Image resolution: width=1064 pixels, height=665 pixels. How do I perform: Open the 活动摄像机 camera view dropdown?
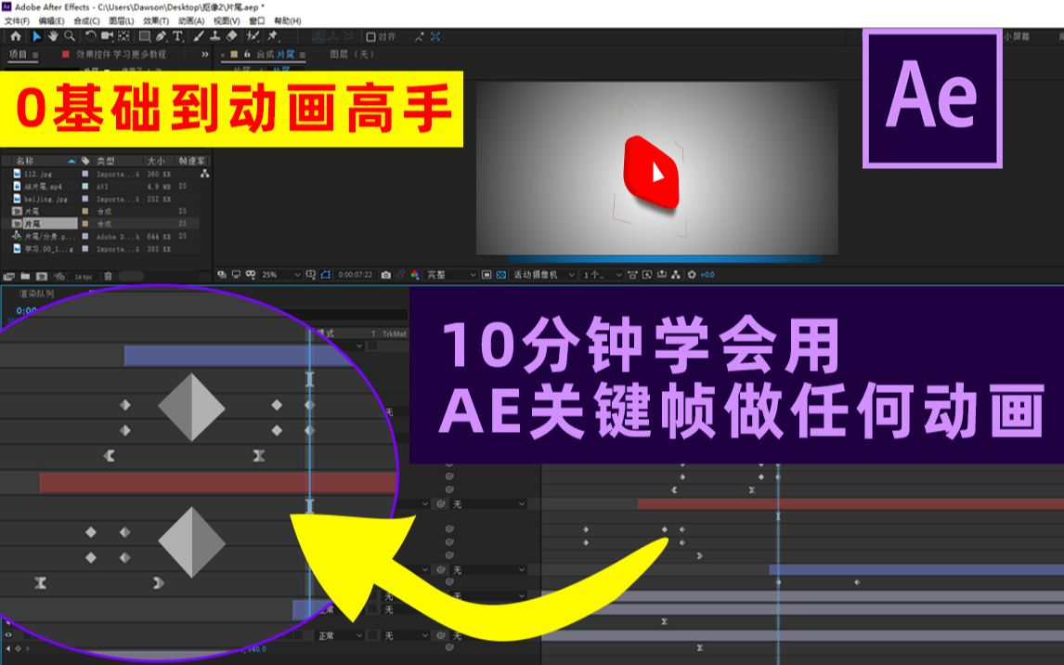[544, 275]
